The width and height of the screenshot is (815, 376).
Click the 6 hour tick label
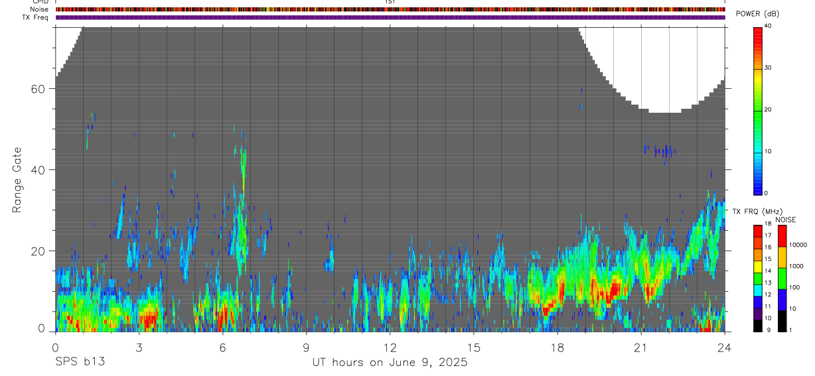coord(222,347)
